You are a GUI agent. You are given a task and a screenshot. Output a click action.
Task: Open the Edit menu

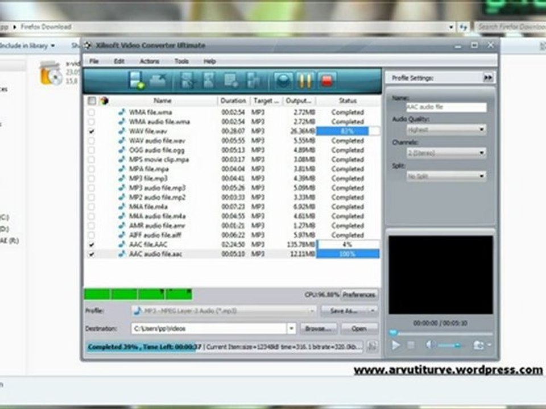(x=119, y=61)
